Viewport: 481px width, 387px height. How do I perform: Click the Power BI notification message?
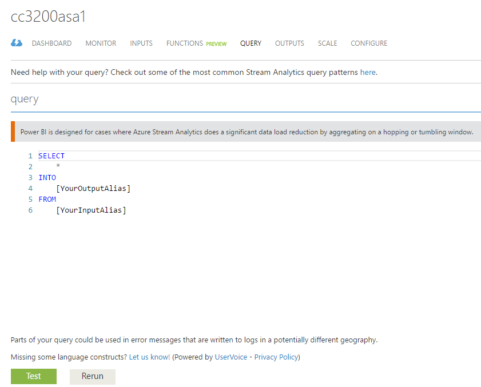tap(247, 132)
